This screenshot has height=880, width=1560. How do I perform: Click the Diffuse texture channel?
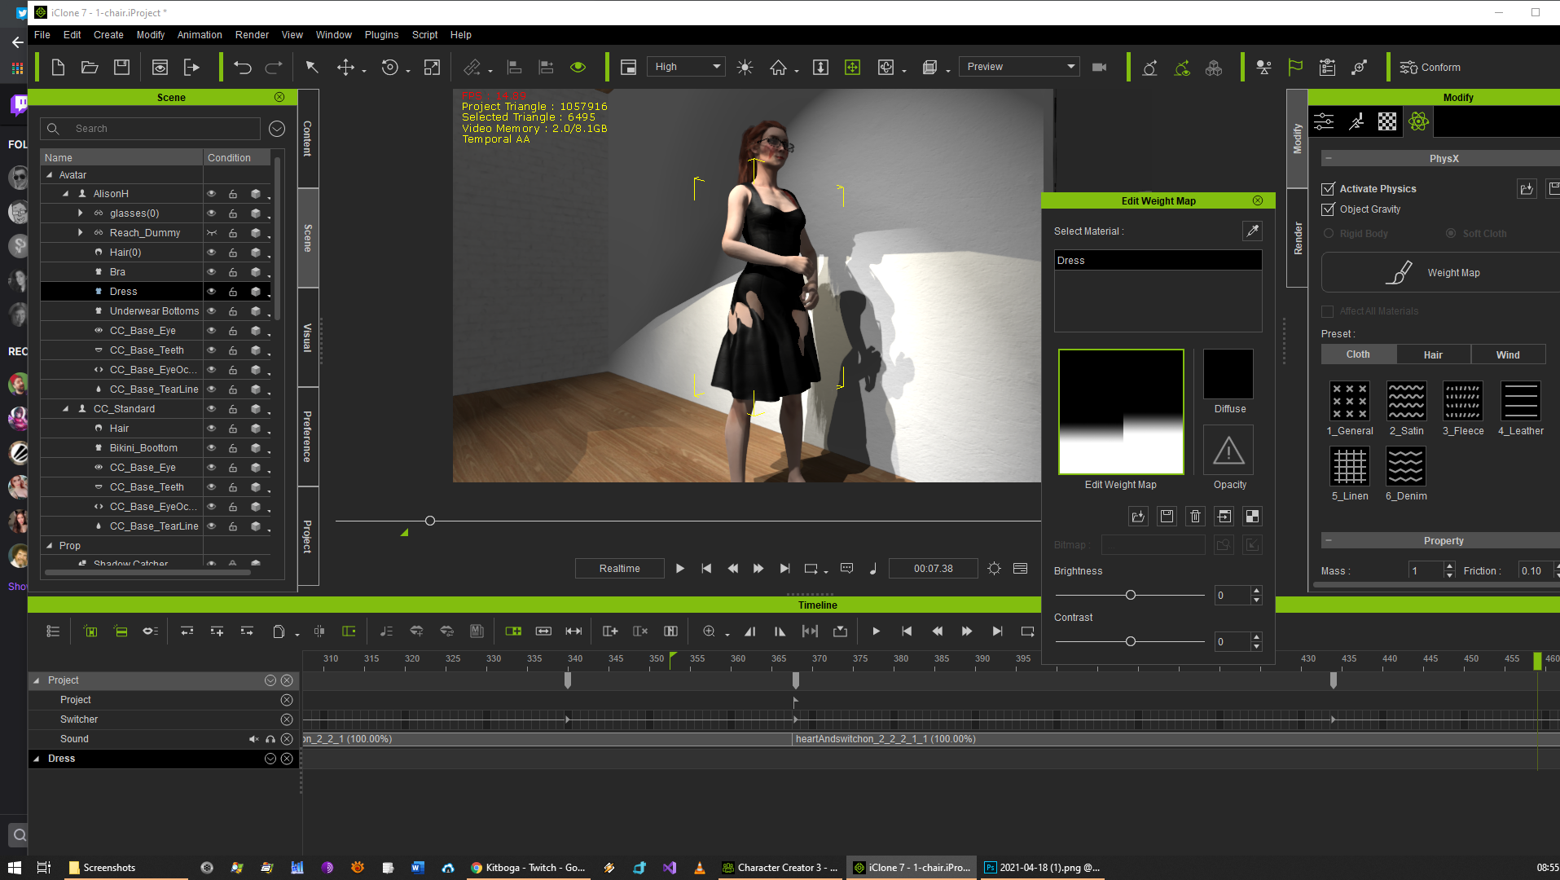1228,373
